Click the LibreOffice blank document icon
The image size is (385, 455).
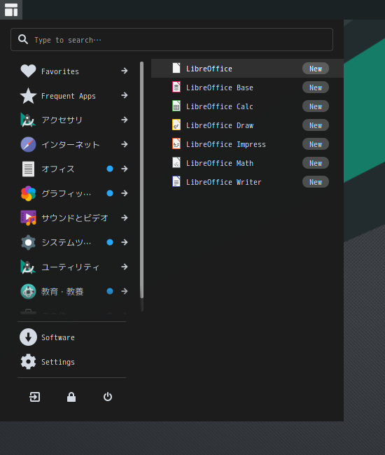tap(176, 68)
